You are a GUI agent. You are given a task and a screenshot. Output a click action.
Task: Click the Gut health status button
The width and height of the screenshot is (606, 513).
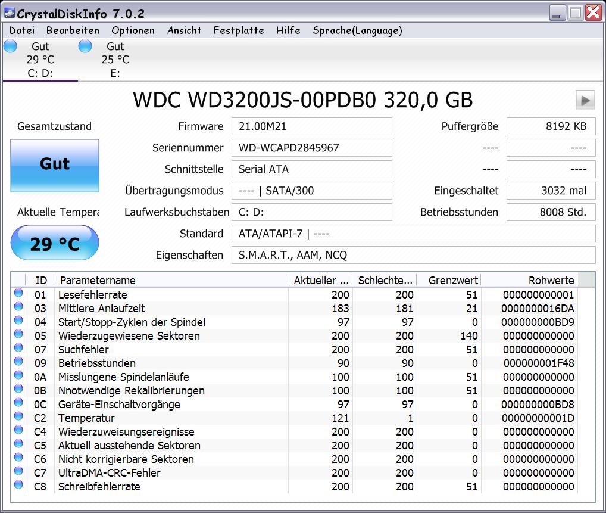[x=55, y=166]
